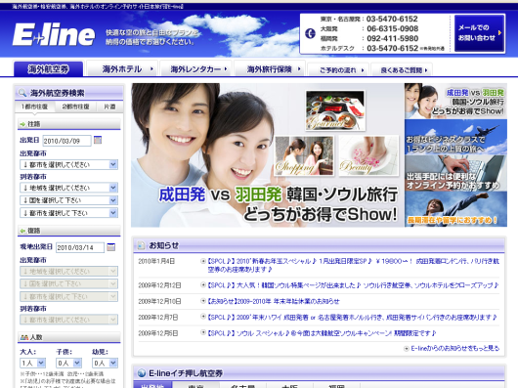Open the 子供 child count dropdown

(68, 363)
